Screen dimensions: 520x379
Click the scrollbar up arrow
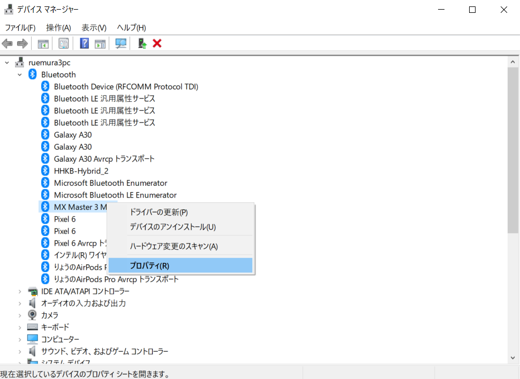click(513, 62)
